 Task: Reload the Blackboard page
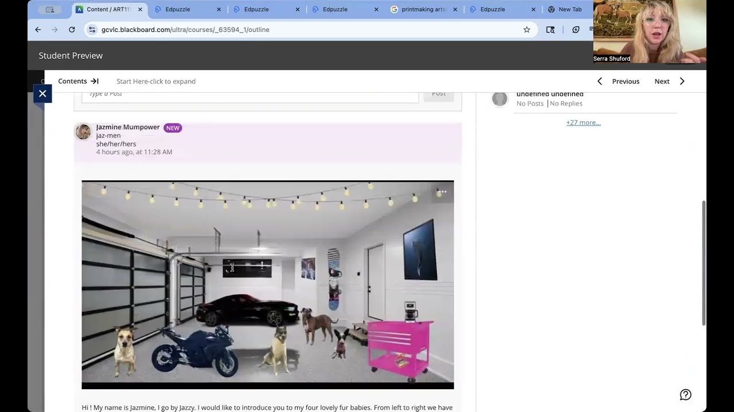[x=72, y=30]
